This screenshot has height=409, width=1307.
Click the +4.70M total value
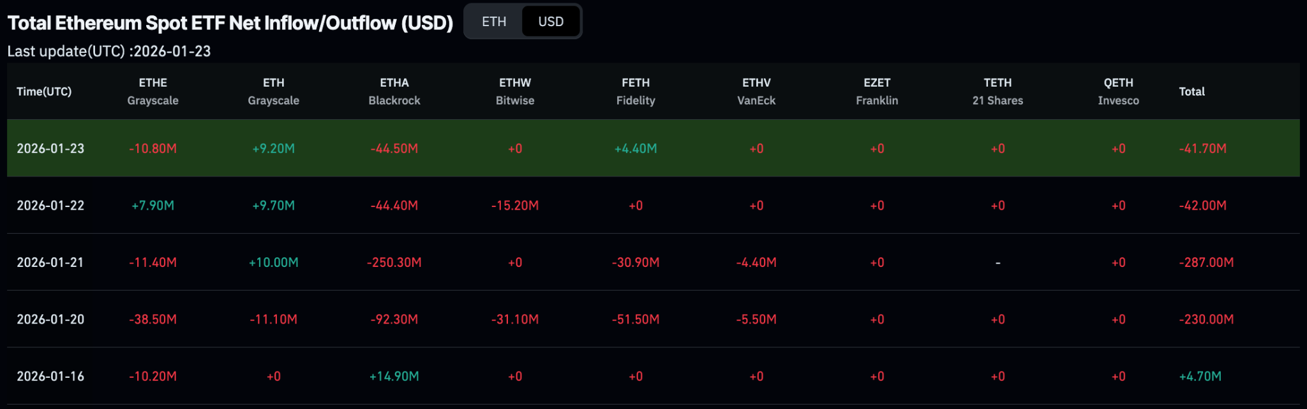pyautogui.click(x=1200, y=377)
